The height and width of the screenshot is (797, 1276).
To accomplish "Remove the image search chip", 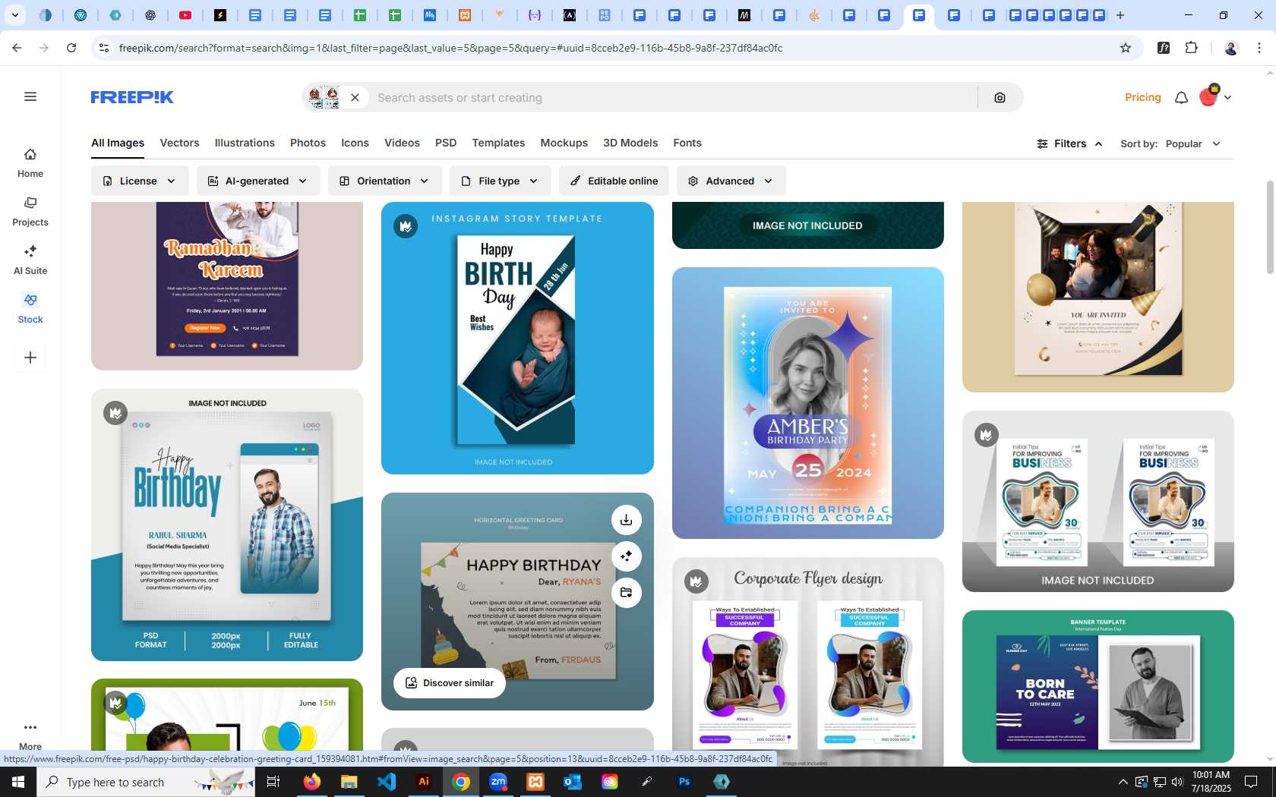I will [355, 97].
